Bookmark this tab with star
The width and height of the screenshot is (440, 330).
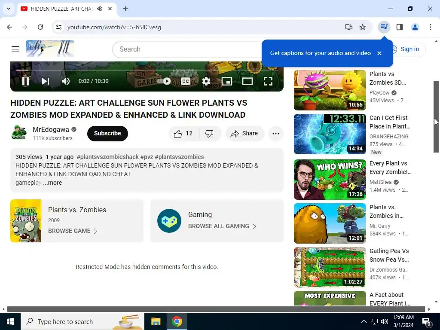coord(363,27)
